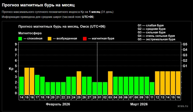Click the February 28 green bar
Screen dimensions: 193x112
(x=94, y=88)
